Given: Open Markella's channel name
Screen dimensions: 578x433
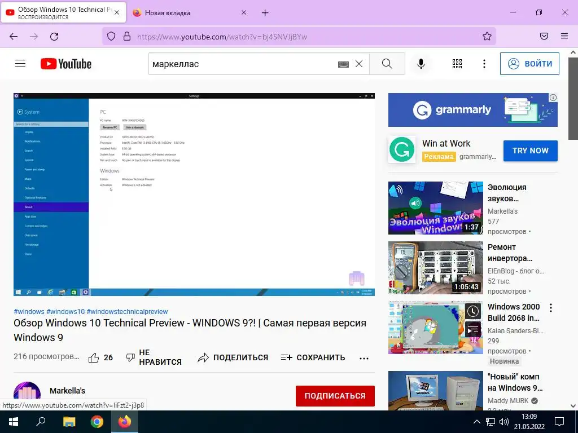Looking at the screenshot, I should (68, 391).
